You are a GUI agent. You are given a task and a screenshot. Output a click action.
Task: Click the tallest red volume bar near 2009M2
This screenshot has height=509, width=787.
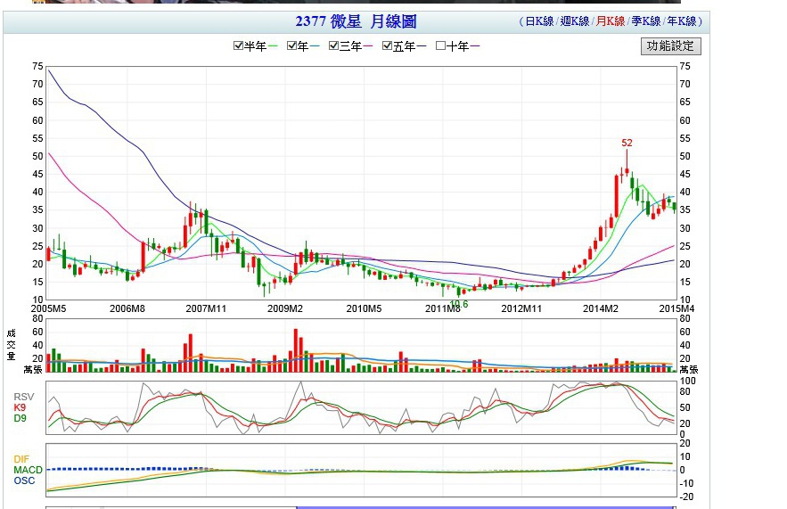[296, 350]
